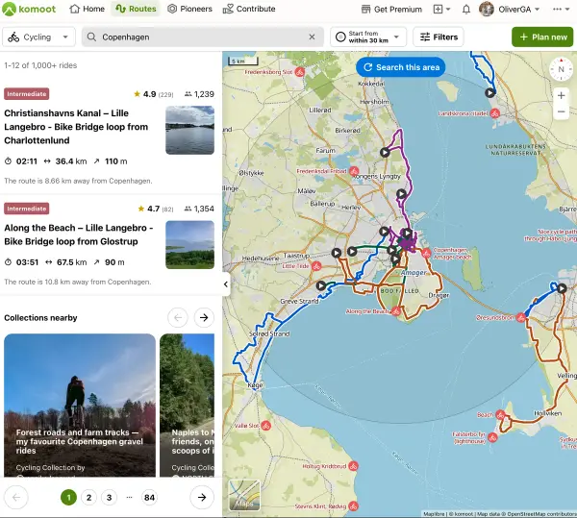Open the komoot logo homepage
The image size is (577, 518).
coord(29,9)
